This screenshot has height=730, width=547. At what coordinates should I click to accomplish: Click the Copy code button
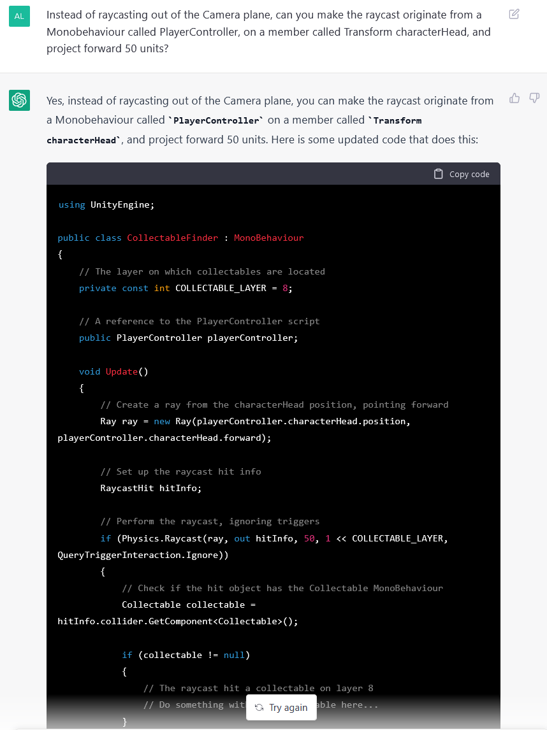click(x=462, y=174)
